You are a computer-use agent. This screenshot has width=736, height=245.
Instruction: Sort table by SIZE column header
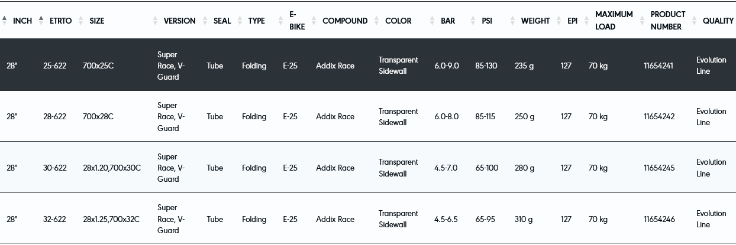[x=96, y=21]
